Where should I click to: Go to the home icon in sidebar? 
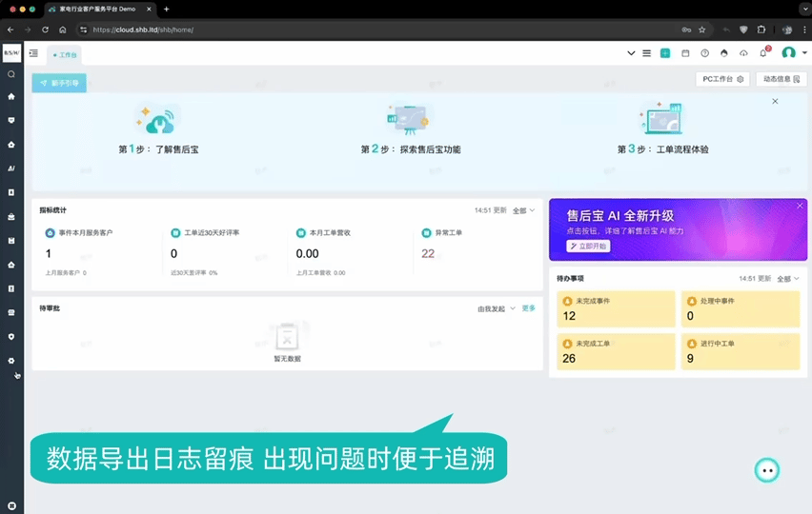[x=11, y=97]
